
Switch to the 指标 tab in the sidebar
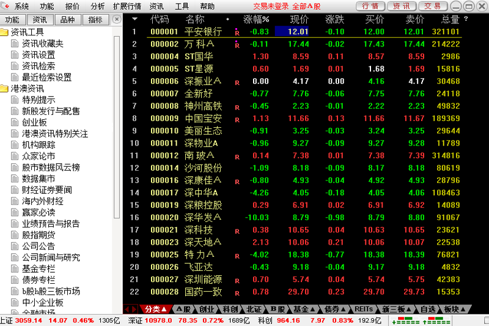tap(95, 20)
